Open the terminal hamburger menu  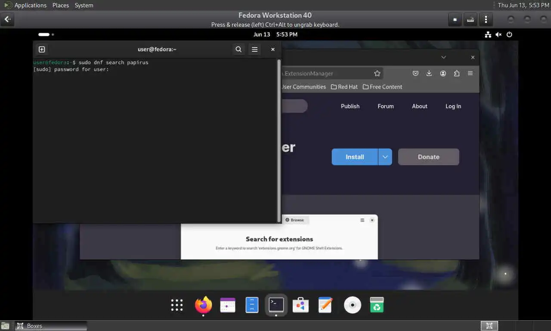click(255, 49)
